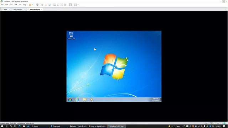
Task: Switch to Unity mode
Action: point(66,5)
